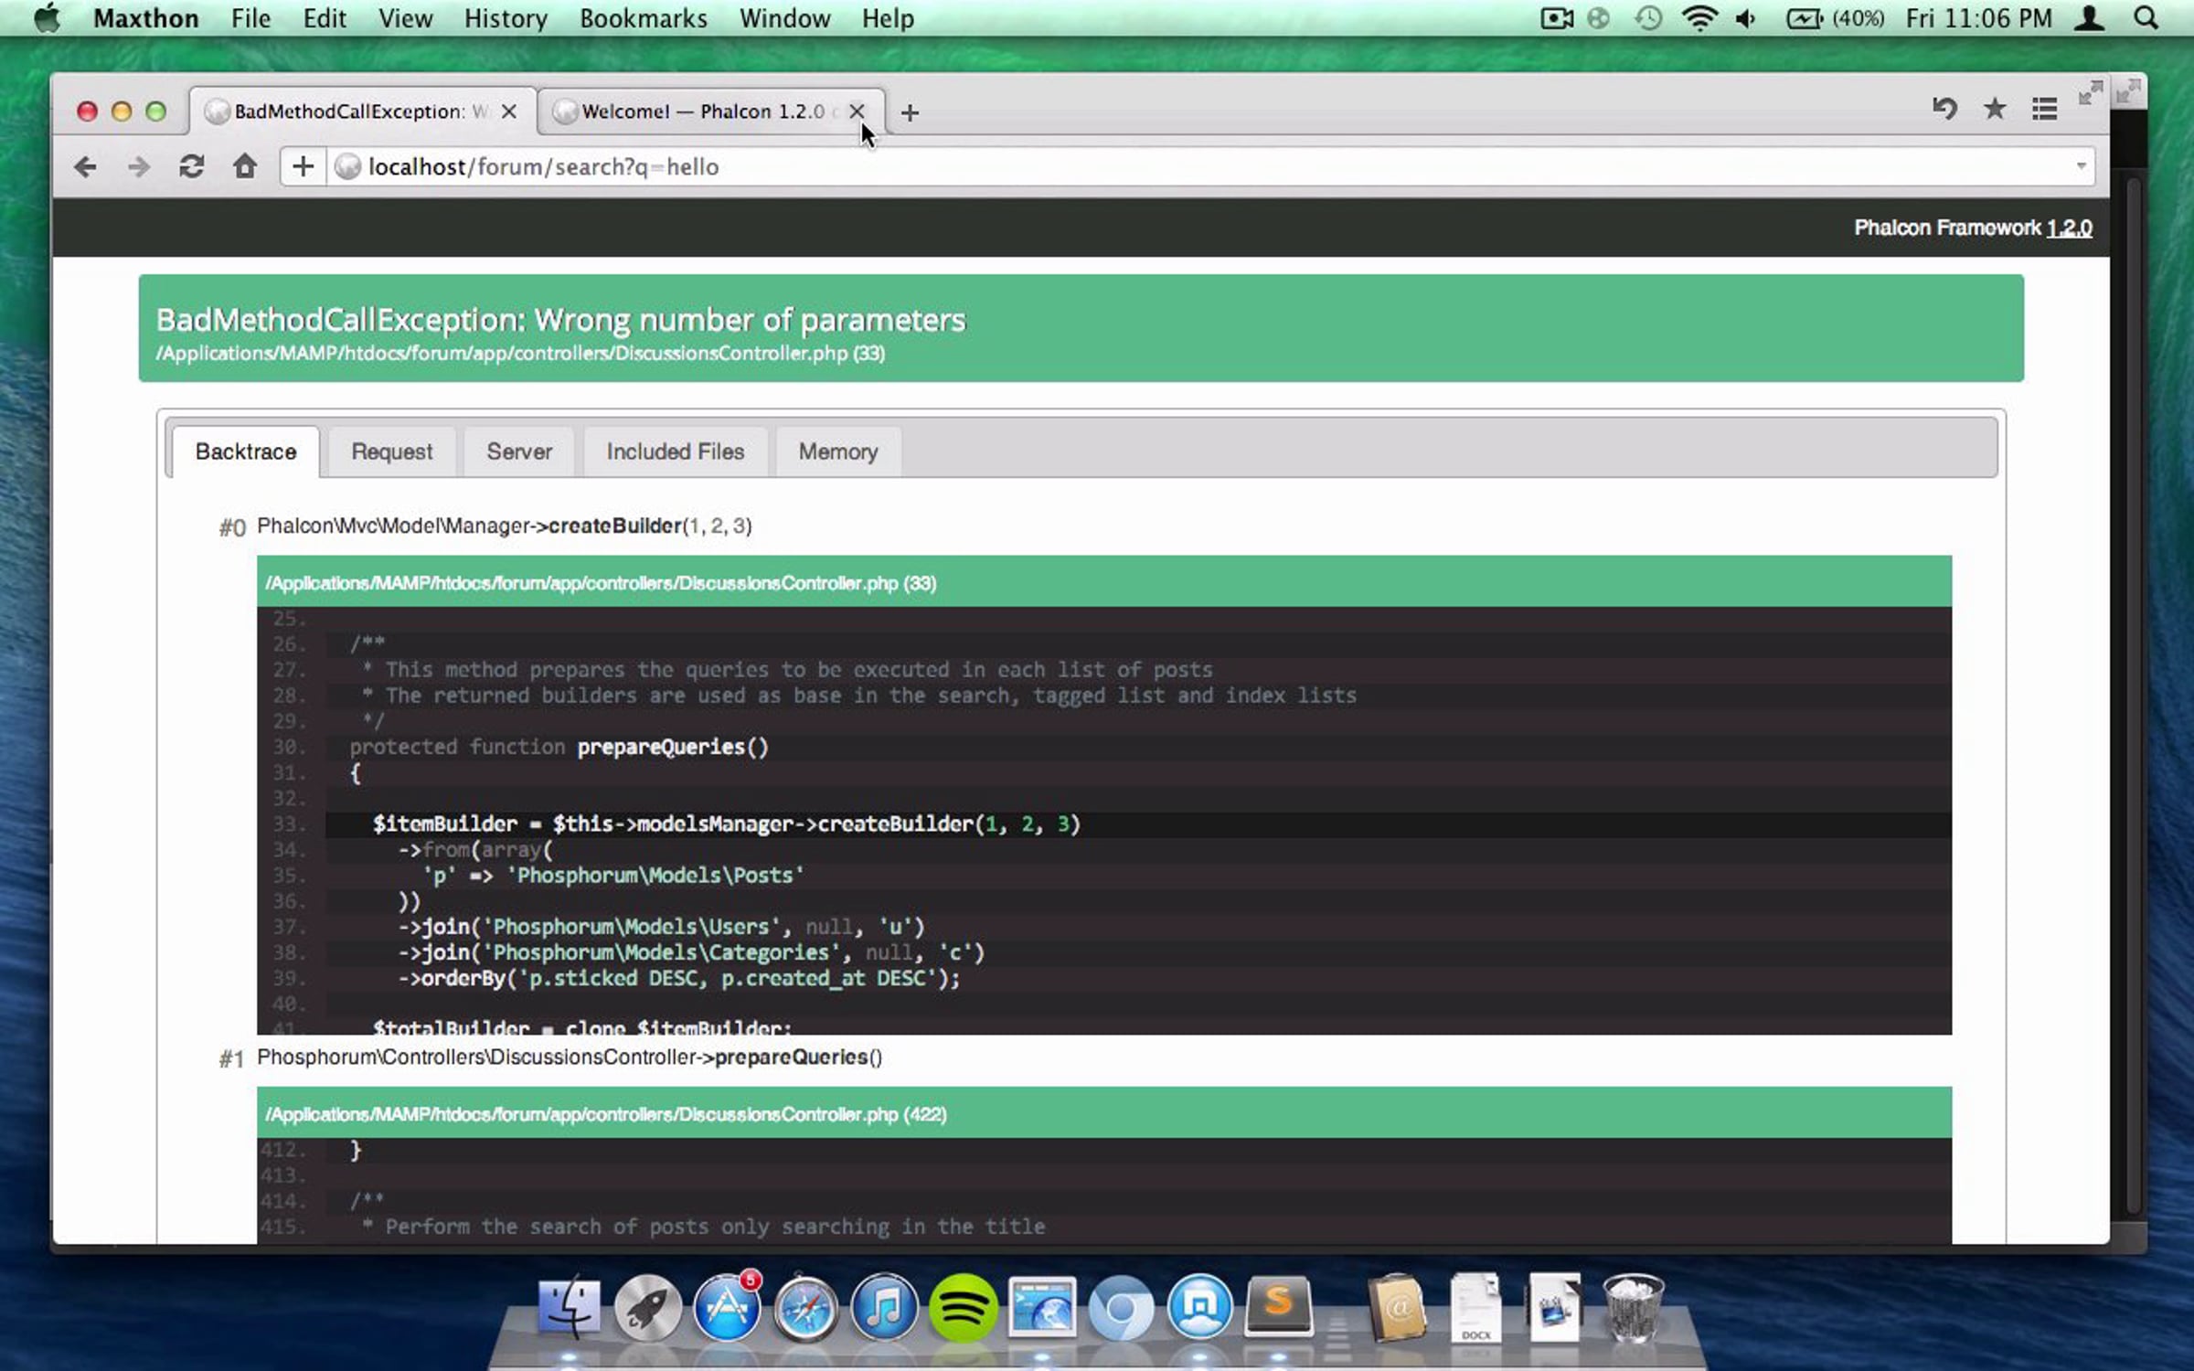Go back with the browser back arrow
The width and height of the screenshot is (2194, 1371).
pyautogui.click(x=85, y=166)
